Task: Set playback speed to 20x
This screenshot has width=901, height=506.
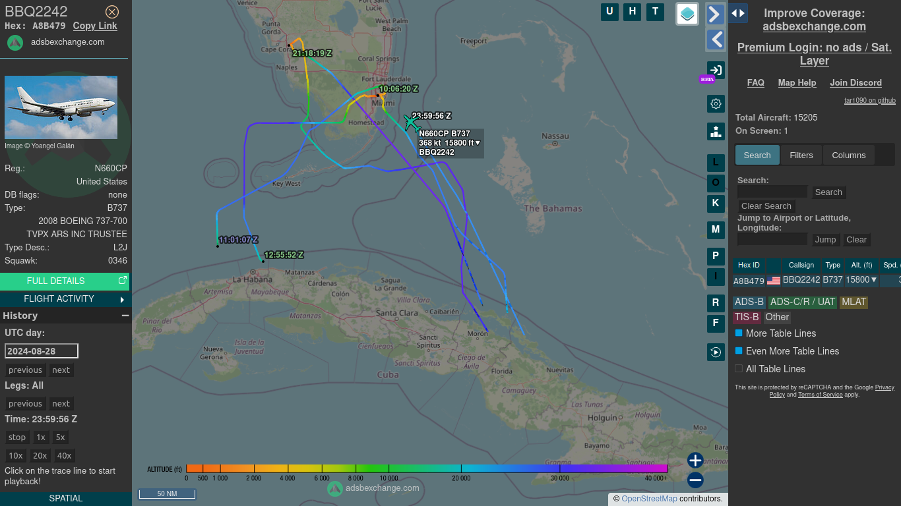Action: 40,456
